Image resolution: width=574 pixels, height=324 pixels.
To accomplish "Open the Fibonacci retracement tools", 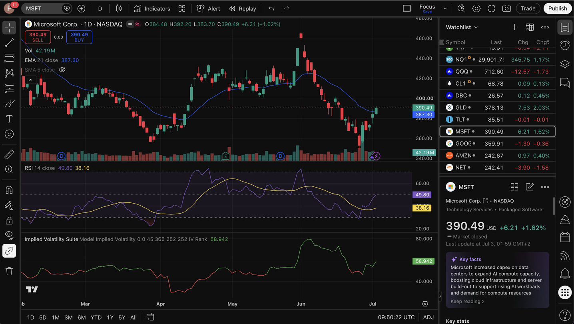I will tap(9, 58).
